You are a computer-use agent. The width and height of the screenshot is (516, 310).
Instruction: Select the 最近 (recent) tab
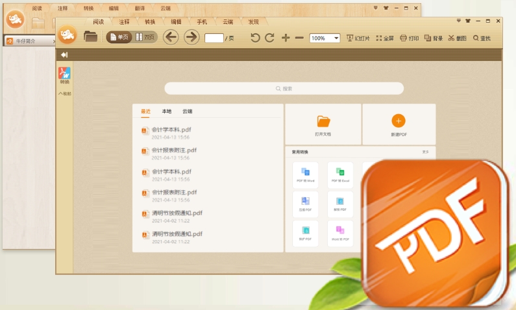(145, 112)
